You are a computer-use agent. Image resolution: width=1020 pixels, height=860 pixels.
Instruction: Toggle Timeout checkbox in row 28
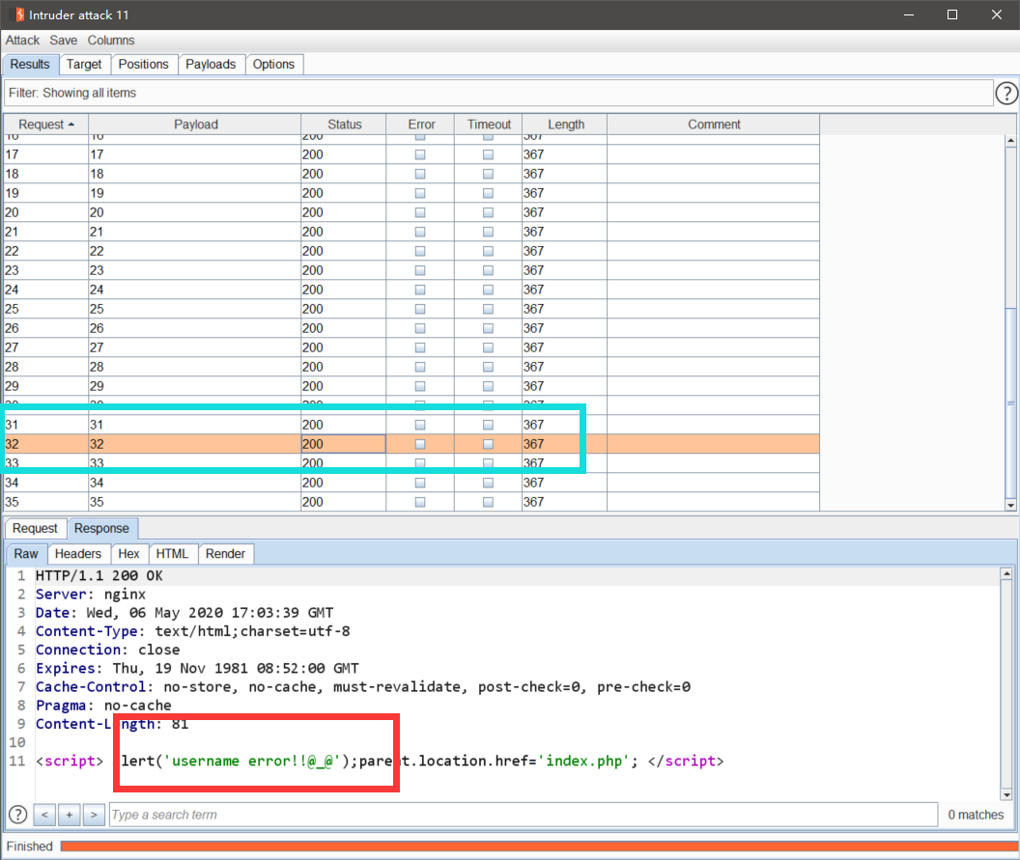tap(488, 367)
